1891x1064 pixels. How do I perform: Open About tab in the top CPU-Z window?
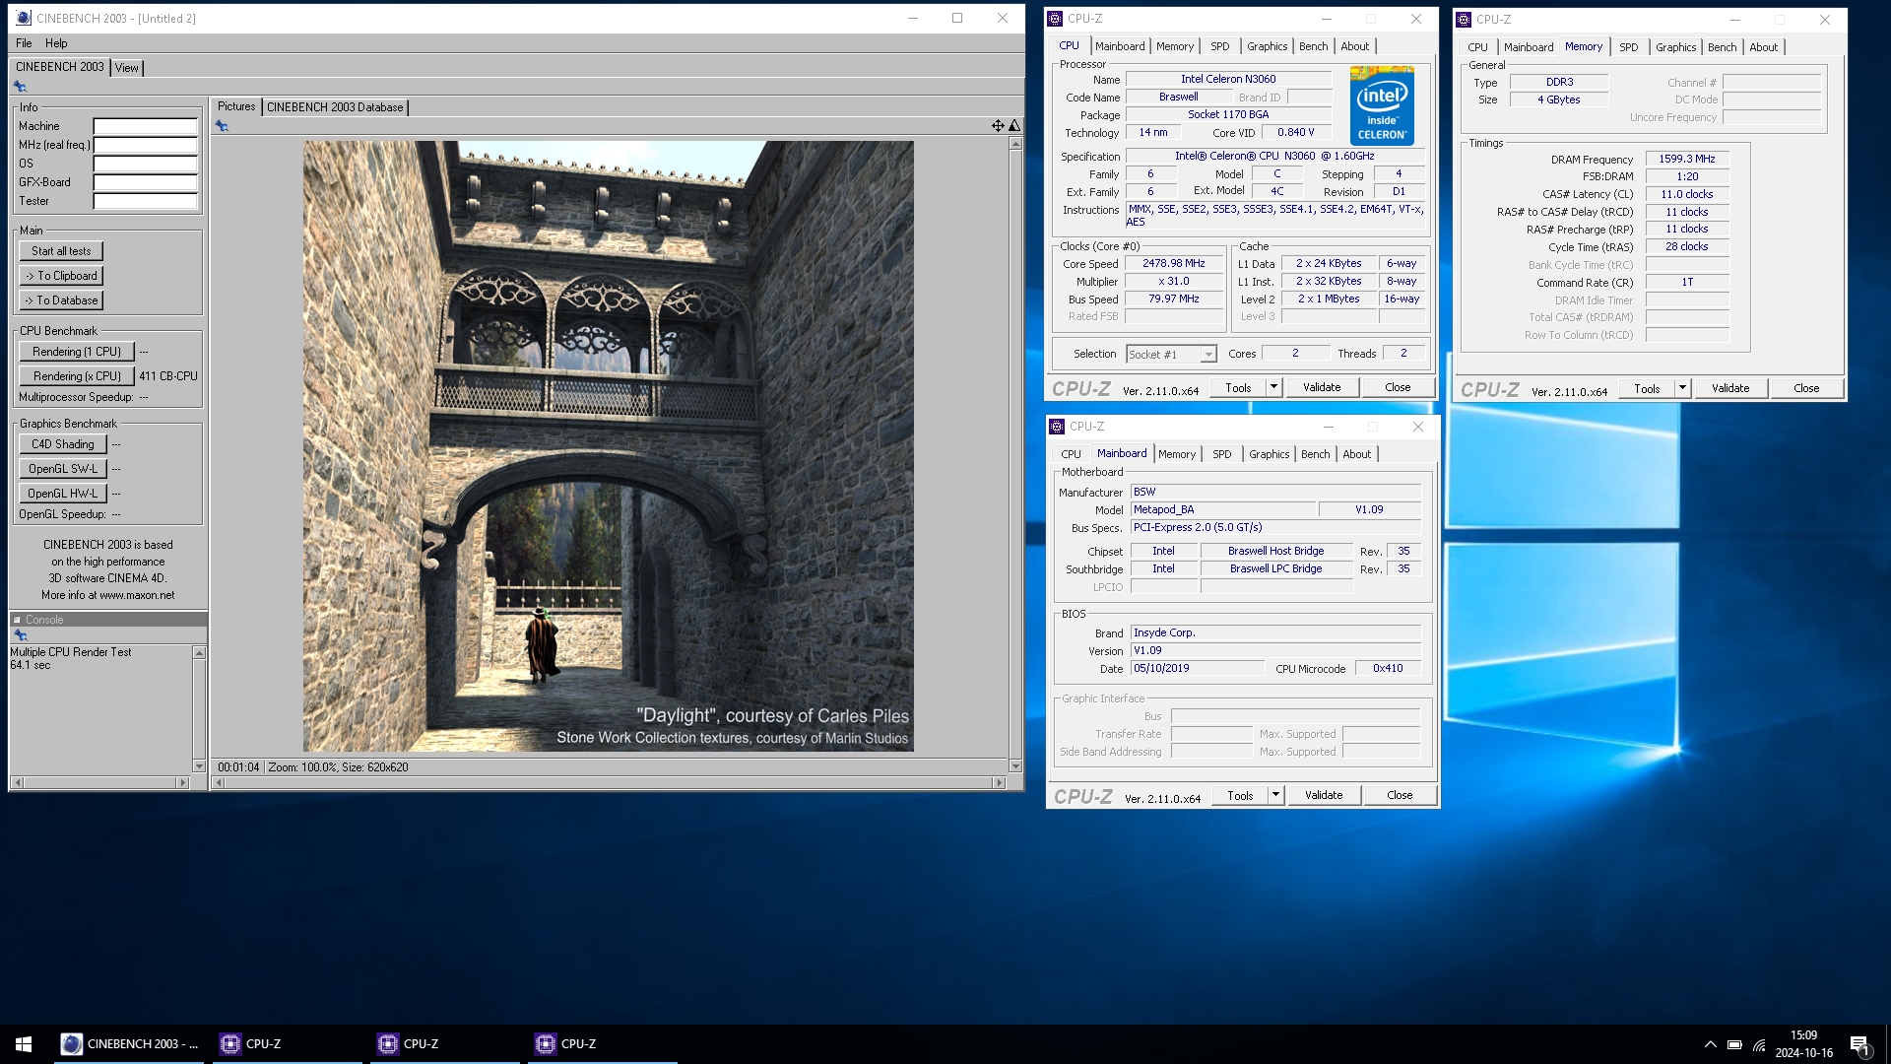tap(1354, 46)
